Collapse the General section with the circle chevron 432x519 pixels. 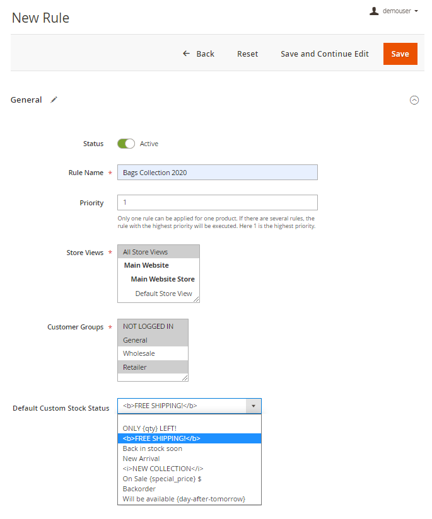pyautogui.click(x=414, y=100)
